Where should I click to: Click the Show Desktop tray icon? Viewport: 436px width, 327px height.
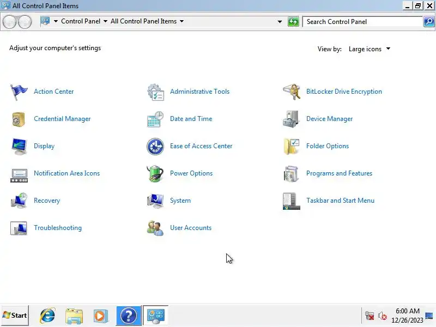coord(429,316)
